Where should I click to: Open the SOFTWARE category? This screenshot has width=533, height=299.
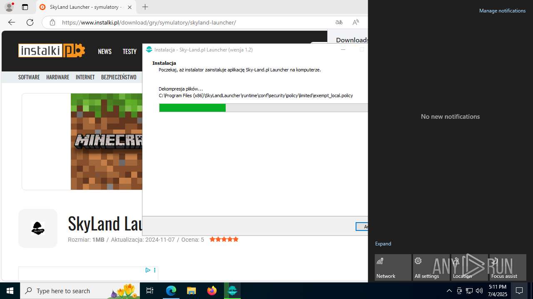pos(29,77)
